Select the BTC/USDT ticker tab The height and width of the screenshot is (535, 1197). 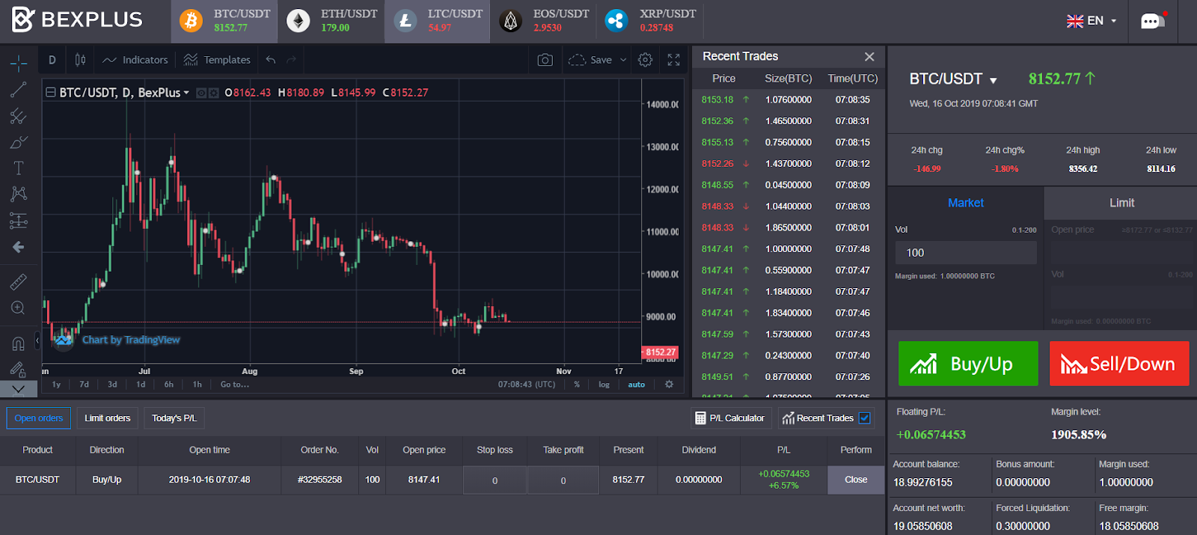224,21
